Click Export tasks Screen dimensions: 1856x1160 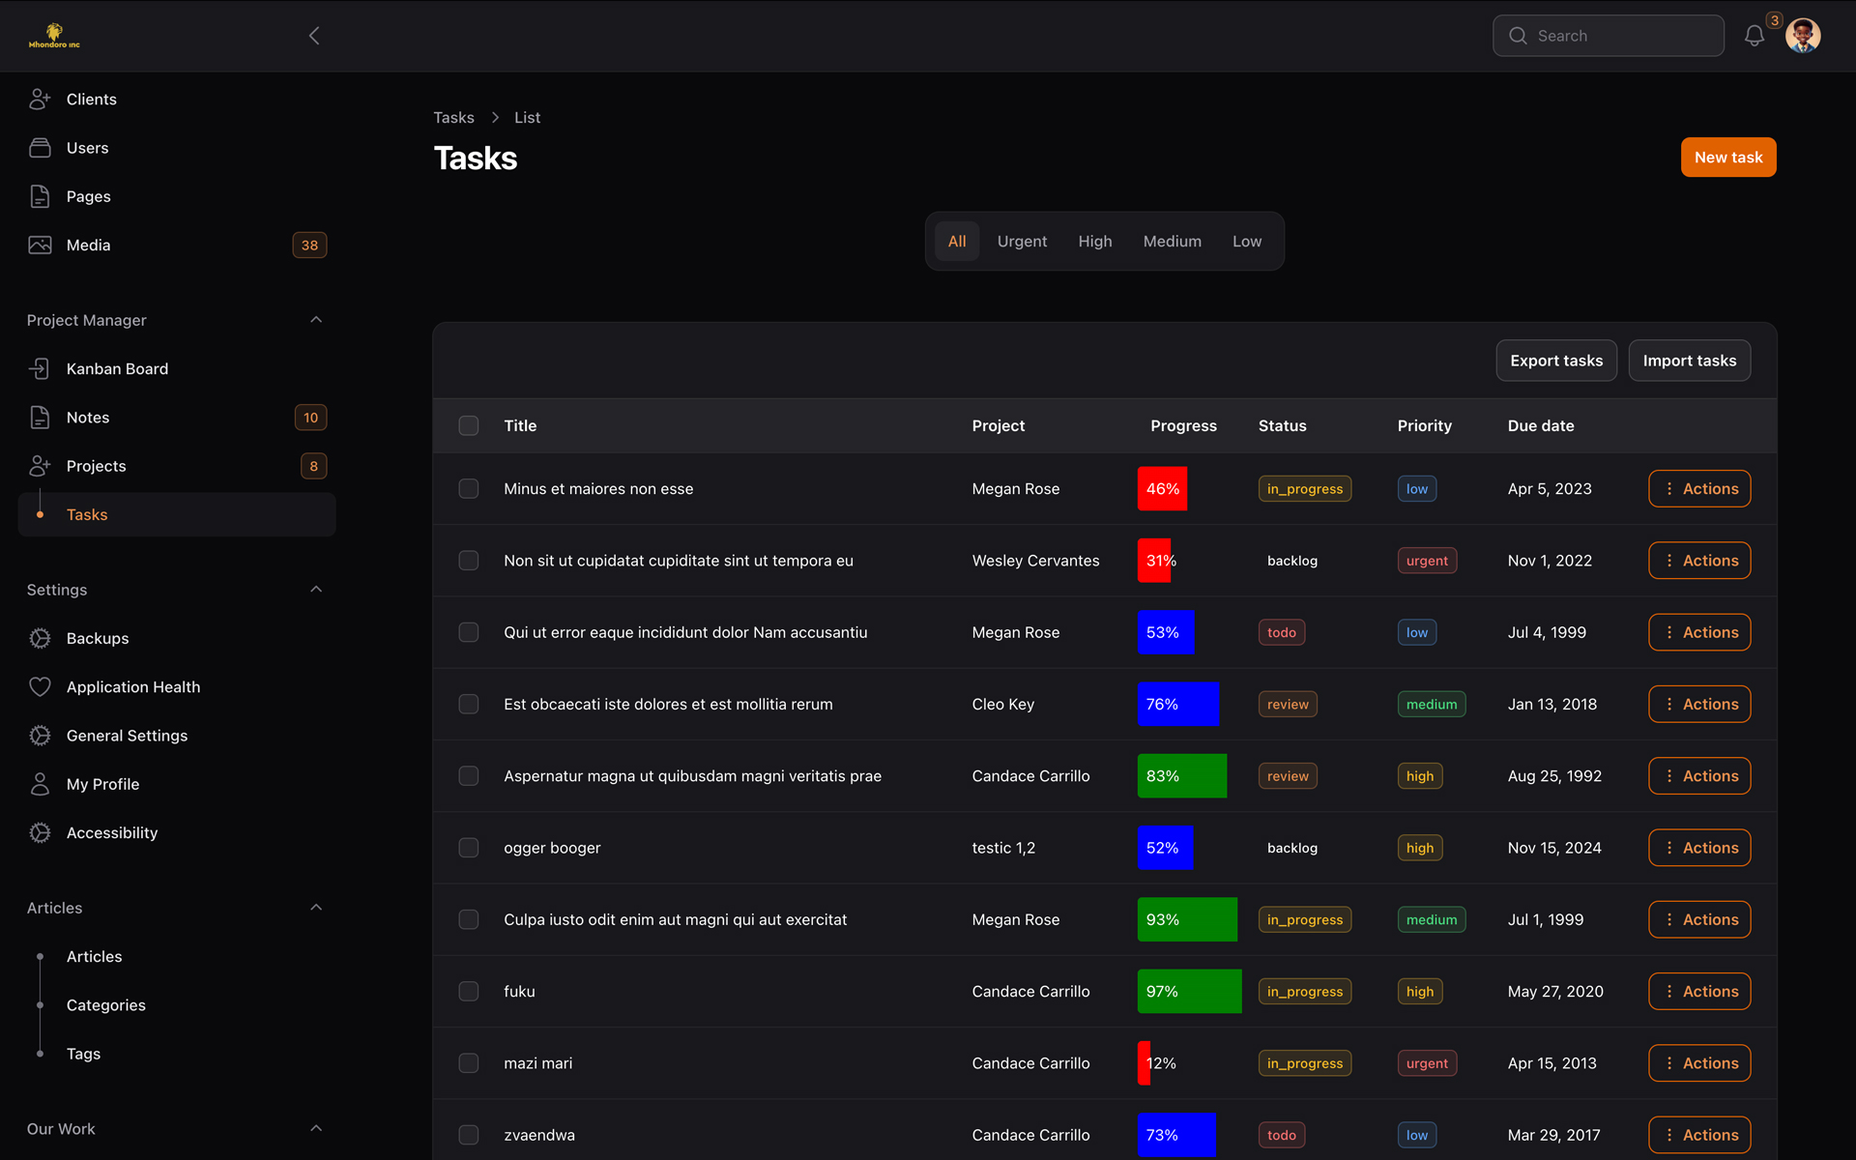[x=1555, y=360]
